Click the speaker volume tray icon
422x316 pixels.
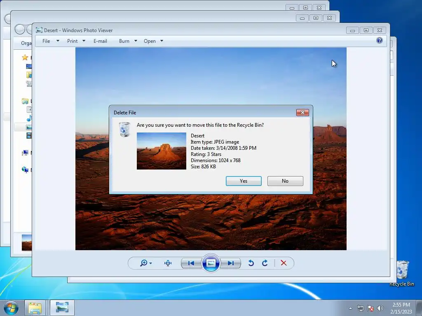(380, 308)
